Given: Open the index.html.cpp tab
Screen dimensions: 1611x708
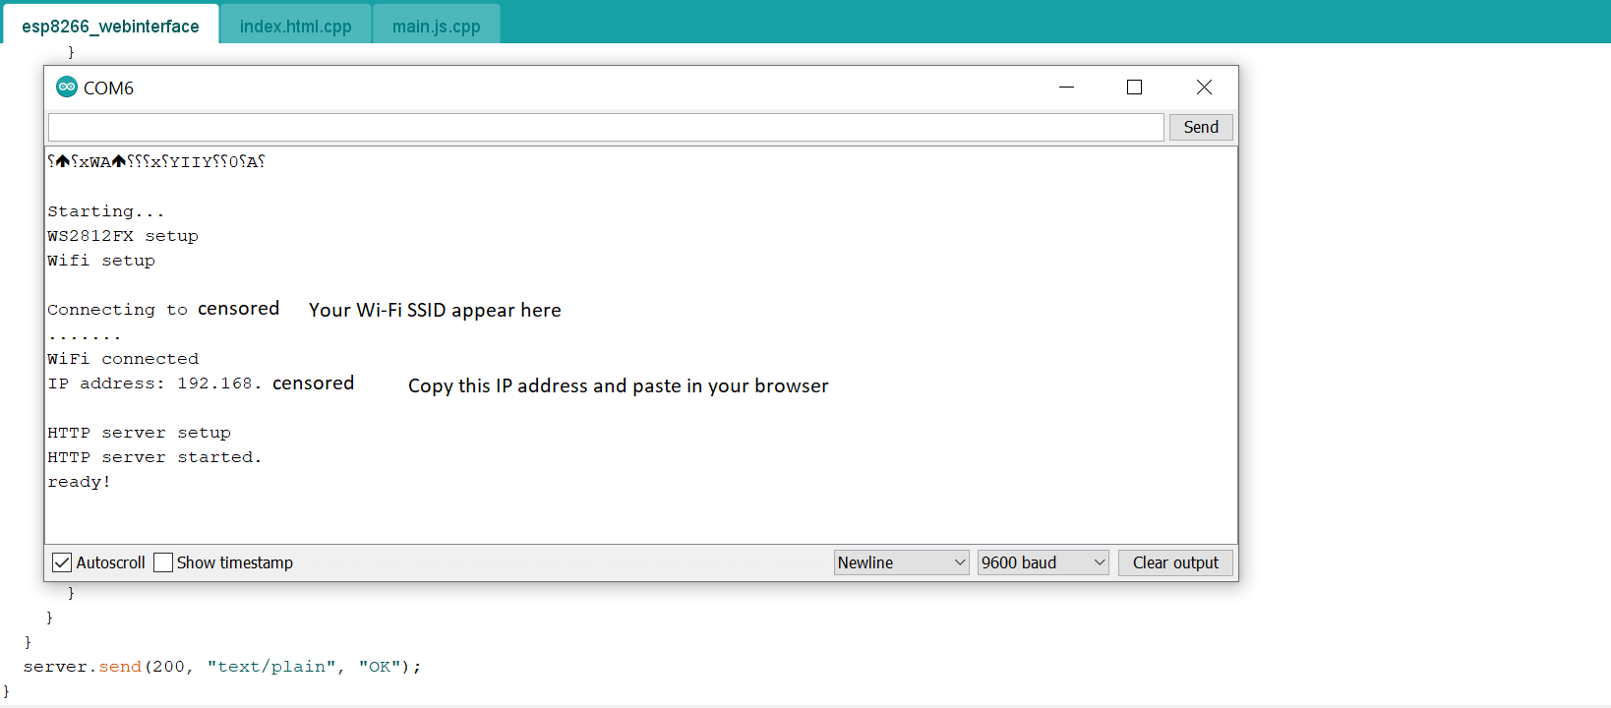Looking at the screenshot, I should click(296, 26).
